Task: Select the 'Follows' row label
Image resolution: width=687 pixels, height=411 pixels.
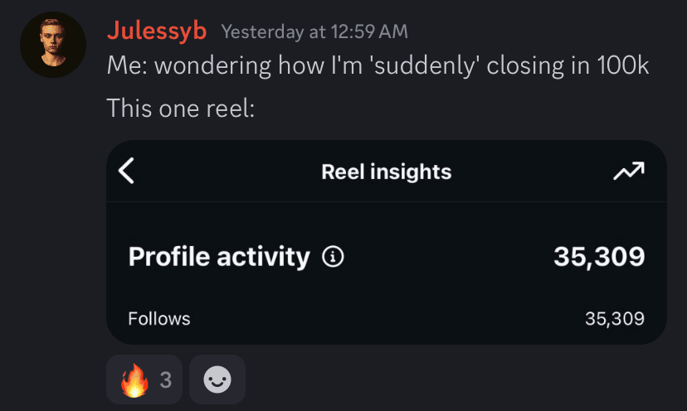Action: pyautogui.click(x=159, y=318)
